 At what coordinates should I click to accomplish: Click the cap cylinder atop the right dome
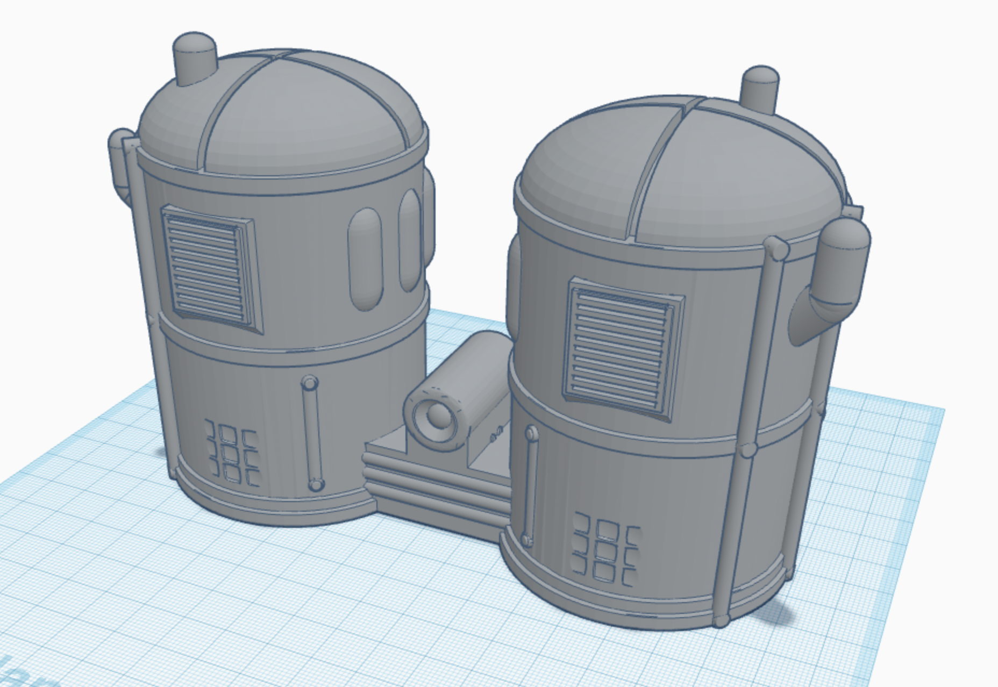[x=759, y=90]
